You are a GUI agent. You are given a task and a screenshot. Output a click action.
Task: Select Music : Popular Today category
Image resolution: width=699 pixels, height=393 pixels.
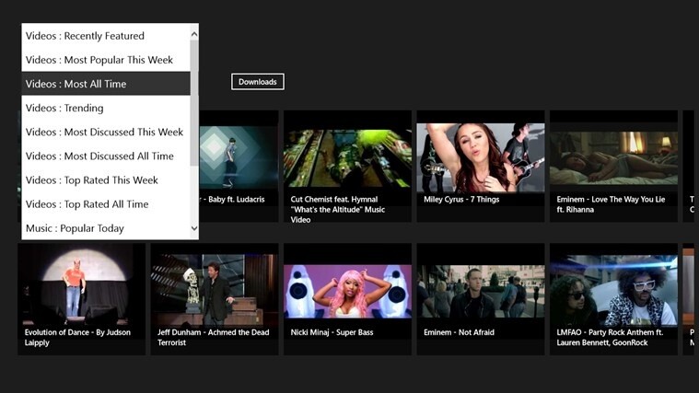[x=75, y=228]
